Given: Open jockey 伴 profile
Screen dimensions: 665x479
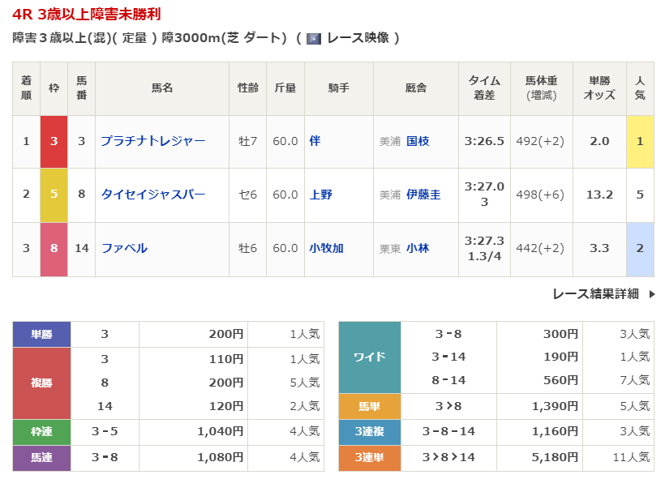Looking at the screenshot, I should pyautogui.click(x=315, y=141).
